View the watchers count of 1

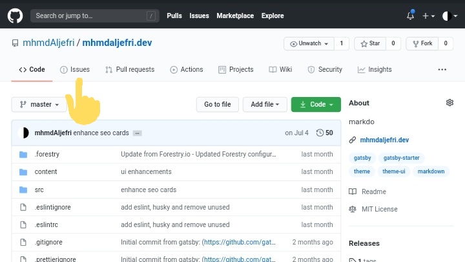(x=342, y=44)
